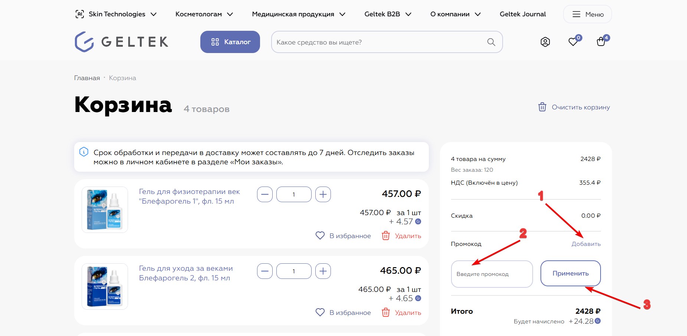
Task: Click the magnifier search icon
Action: point(491,42)
